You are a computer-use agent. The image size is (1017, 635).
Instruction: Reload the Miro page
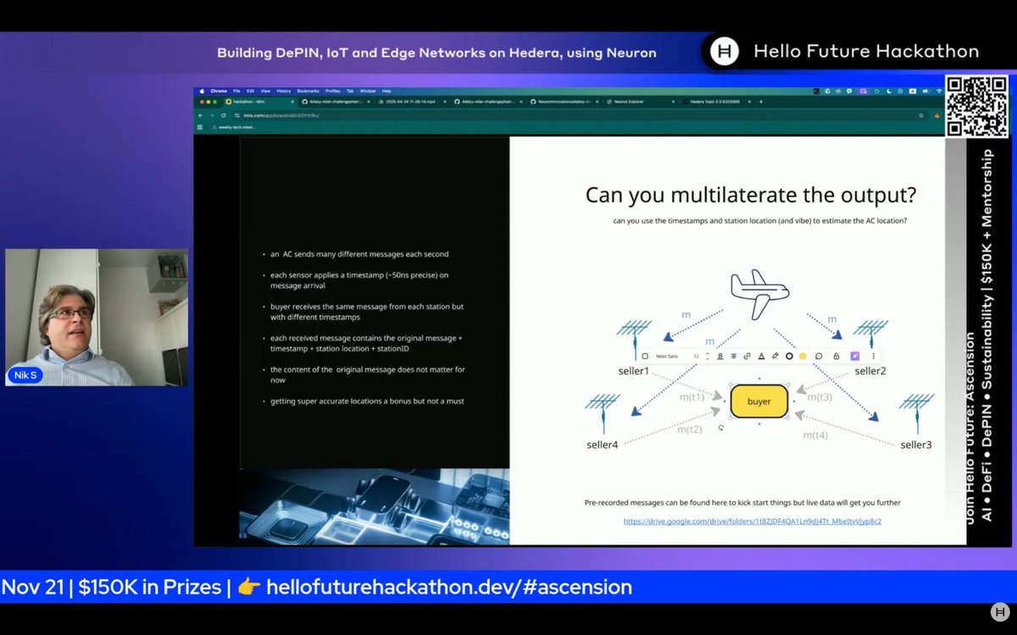pyautogui.click(x=223, y=115)
